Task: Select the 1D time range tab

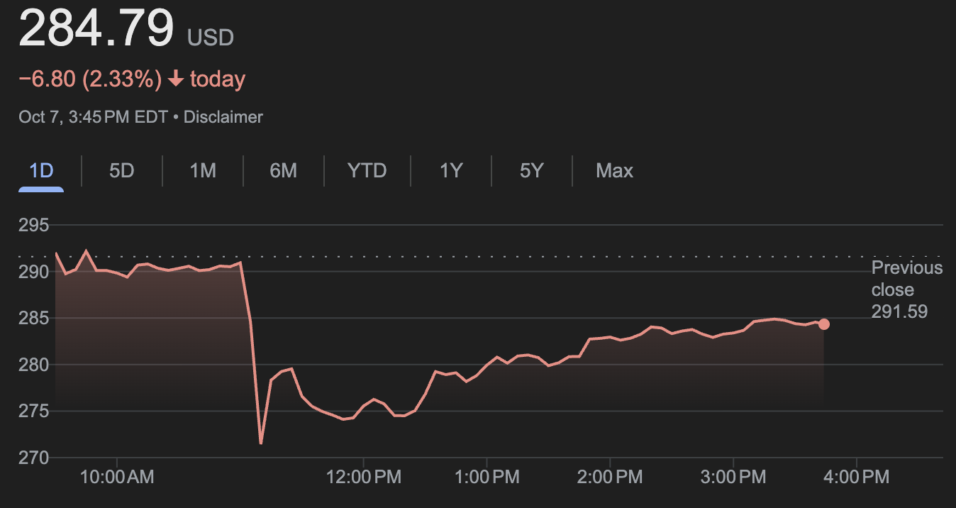Action: click(x=41, y=171)
